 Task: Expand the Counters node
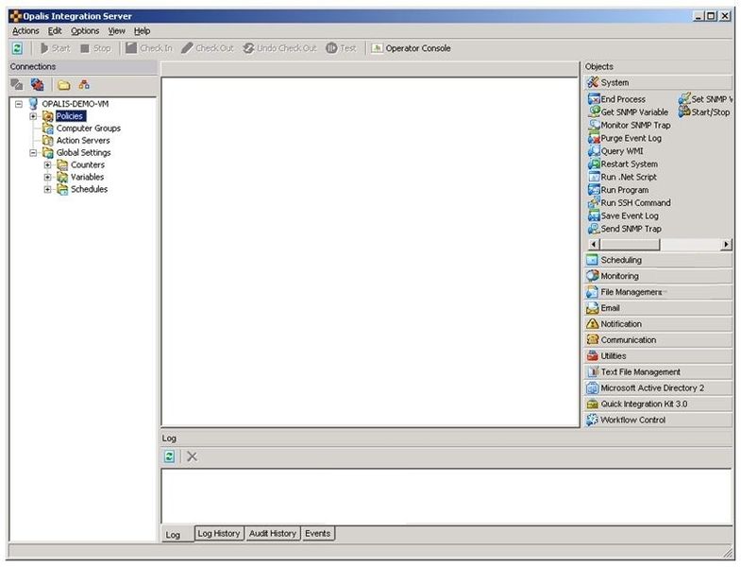[x=47, y=164]
